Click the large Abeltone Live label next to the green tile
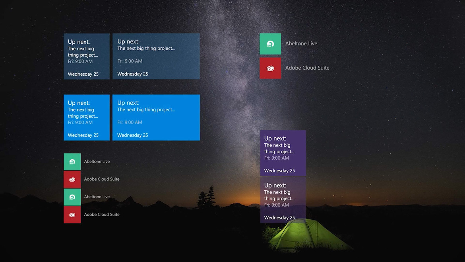The height and width of the screenshot is (262, 465). (x=301, y=43)
